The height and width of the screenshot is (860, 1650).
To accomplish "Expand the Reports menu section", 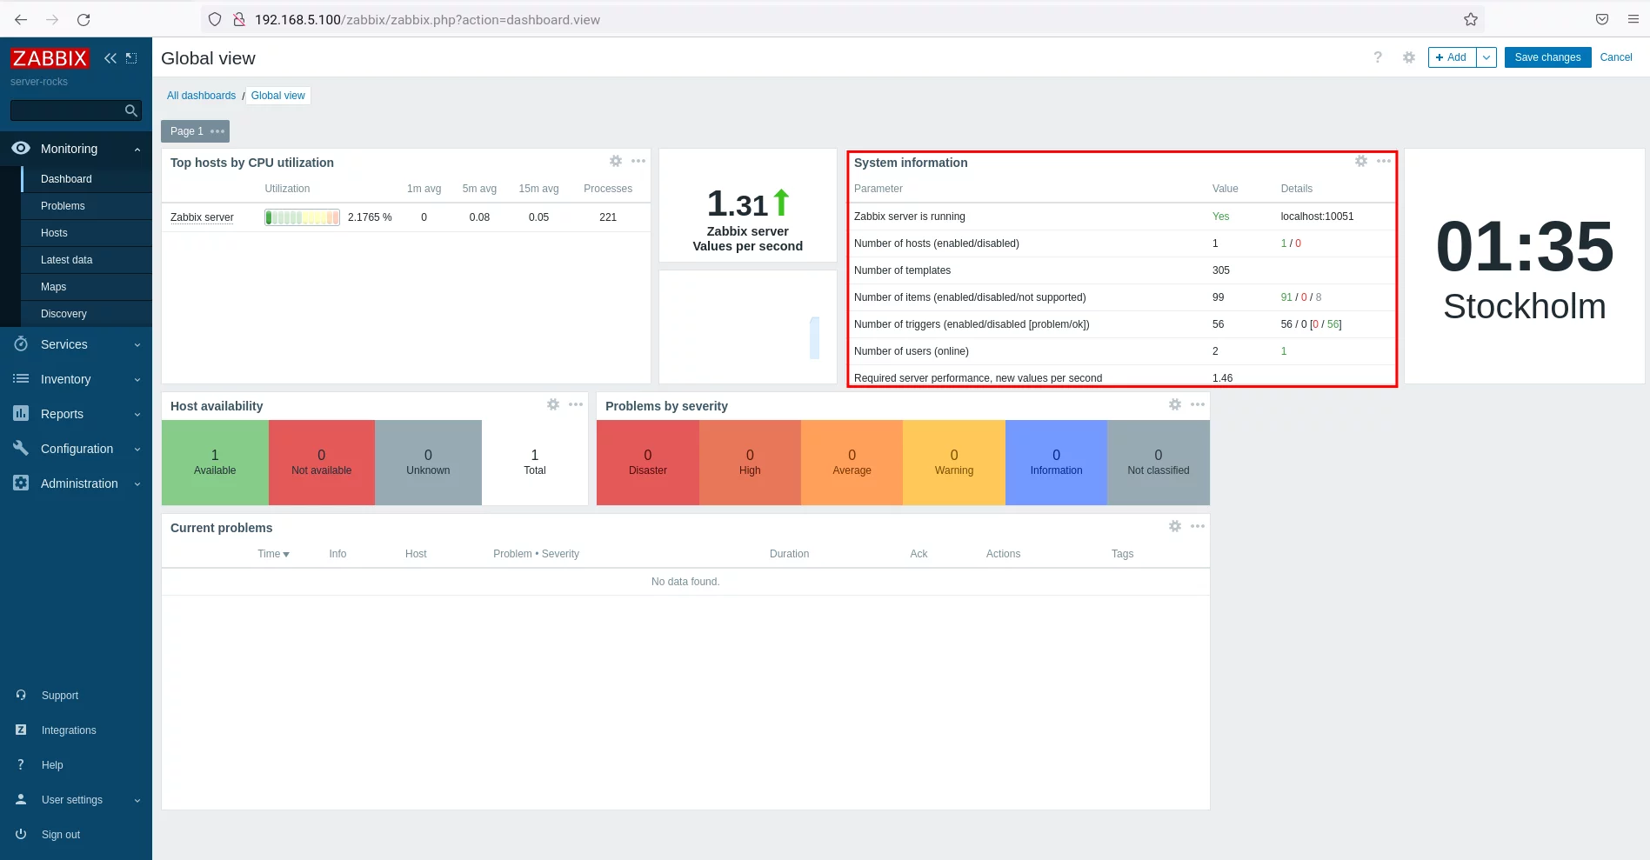I will coord(137,415).
